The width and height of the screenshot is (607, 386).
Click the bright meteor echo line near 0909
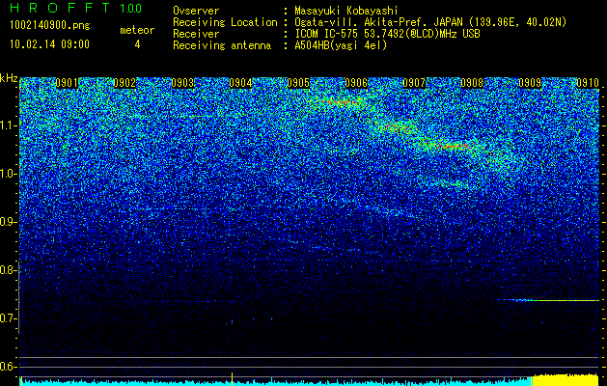click(x=548, y=300)
